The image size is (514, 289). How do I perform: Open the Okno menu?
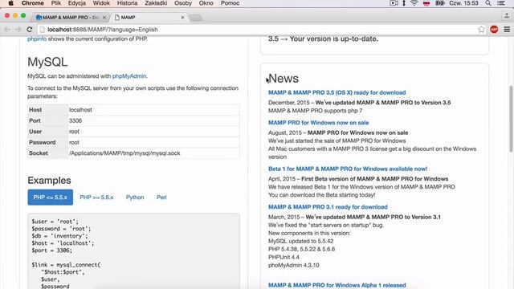(x=206, y=3)
